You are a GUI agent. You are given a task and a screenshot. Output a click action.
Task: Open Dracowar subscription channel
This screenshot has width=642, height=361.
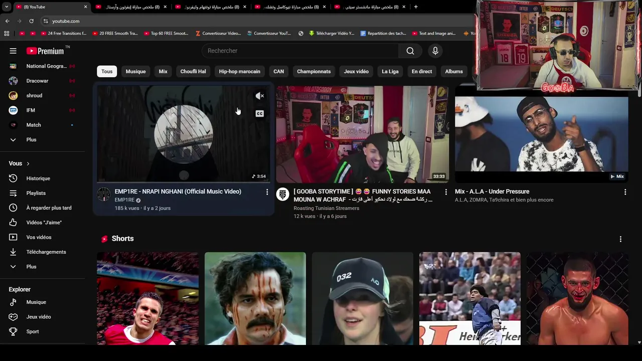42,81
